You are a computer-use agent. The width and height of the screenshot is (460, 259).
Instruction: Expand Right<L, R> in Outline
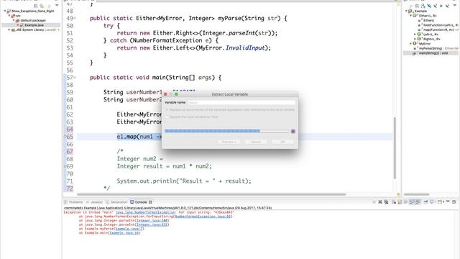click(x=415, y=39)
